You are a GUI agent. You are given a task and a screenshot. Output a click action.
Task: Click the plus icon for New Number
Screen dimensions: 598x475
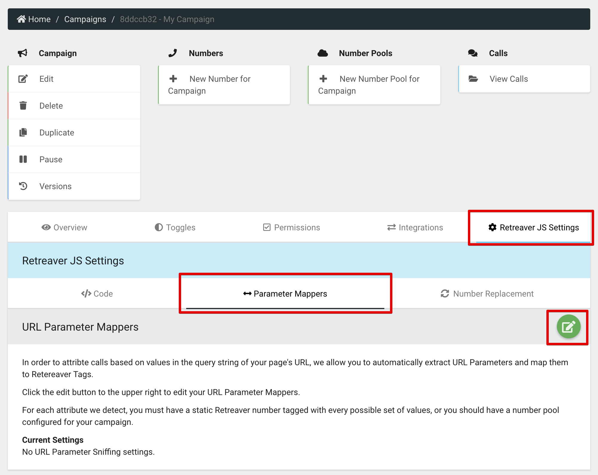point(173,79)
